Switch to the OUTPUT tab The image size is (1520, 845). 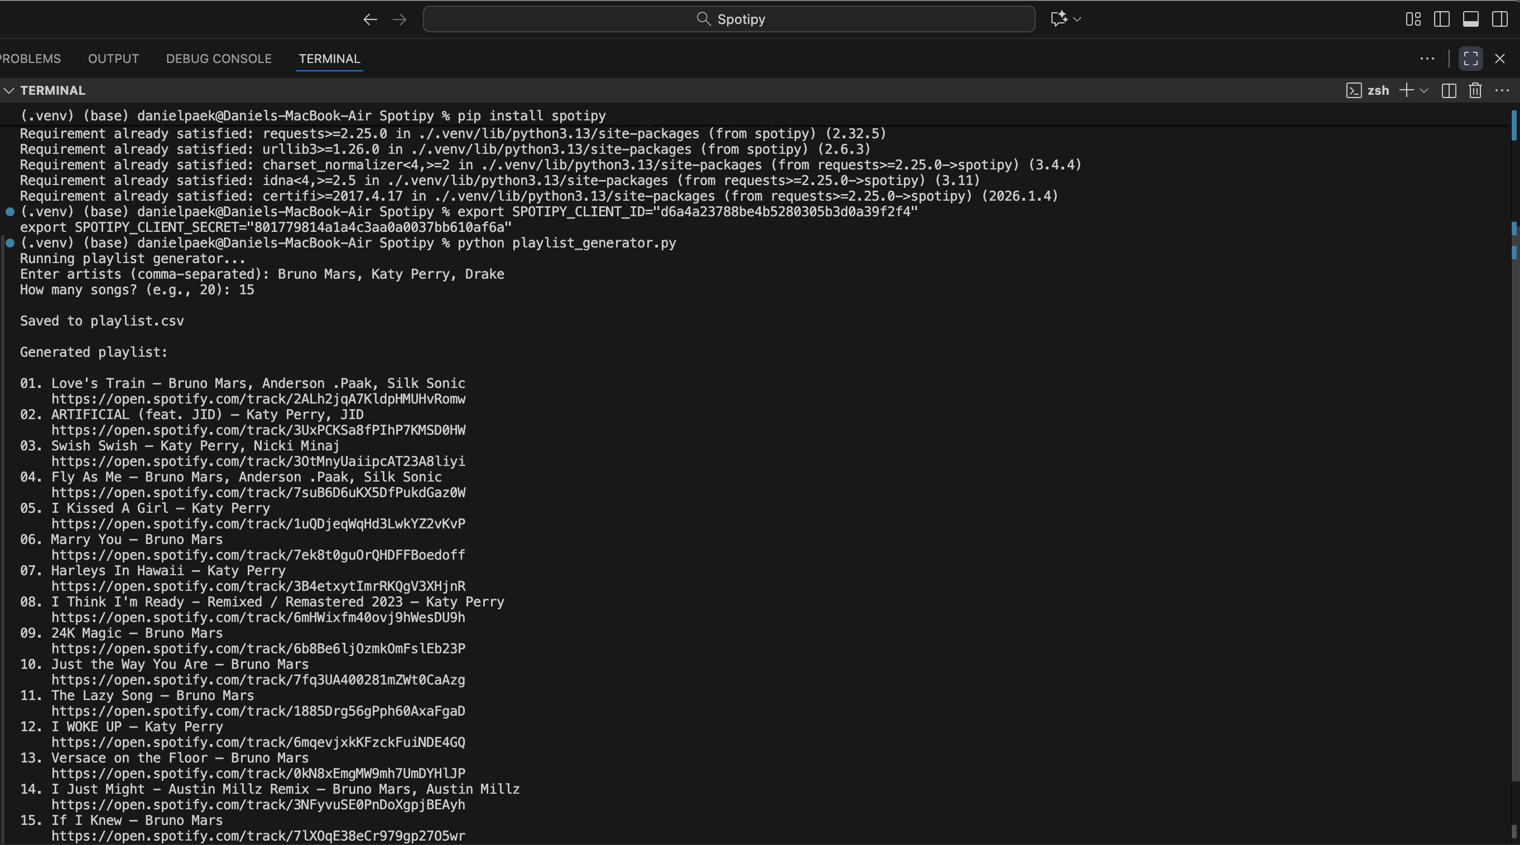pyautogui.click(x=113, y=59)
